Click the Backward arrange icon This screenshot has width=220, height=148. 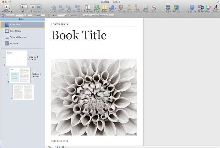pos(77,7)
